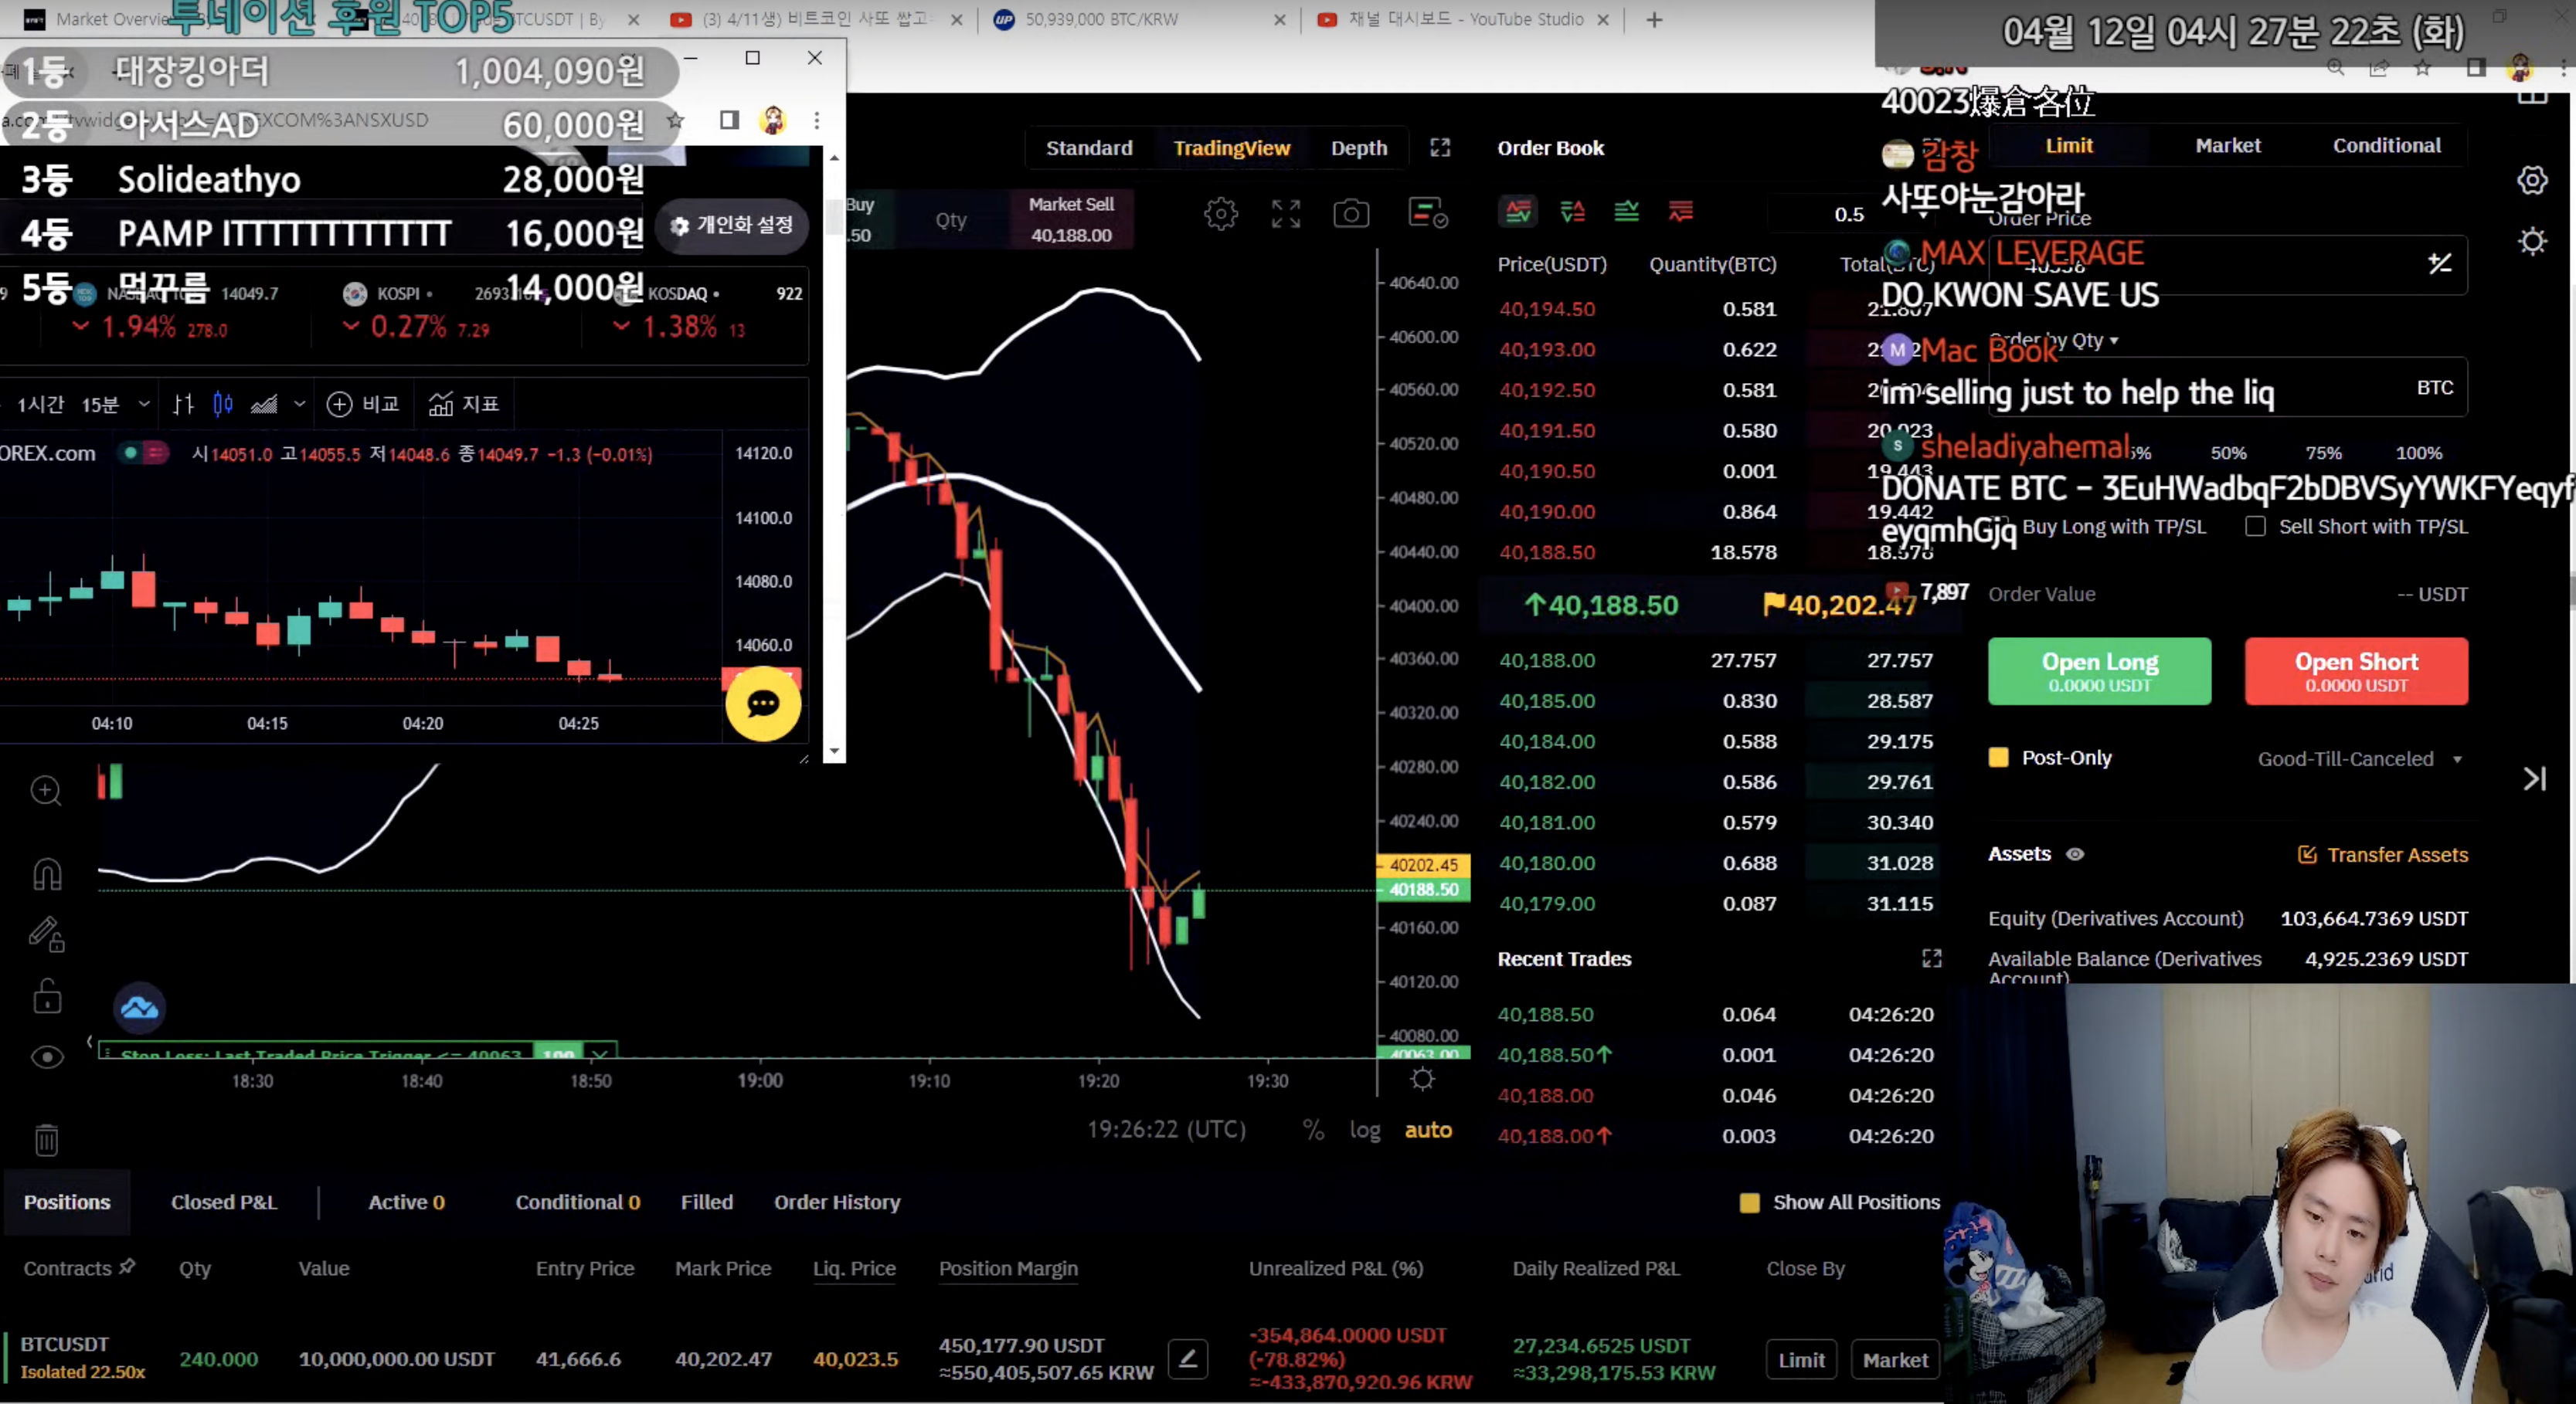Check Sell Short with TP/SL

pyautogui.click(x=2257, y=527)
